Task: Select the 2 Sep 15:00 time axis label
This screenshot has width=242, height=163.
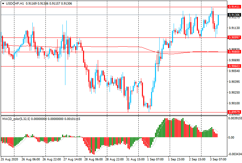Action: pyautogui.click(x=197, y=159)
